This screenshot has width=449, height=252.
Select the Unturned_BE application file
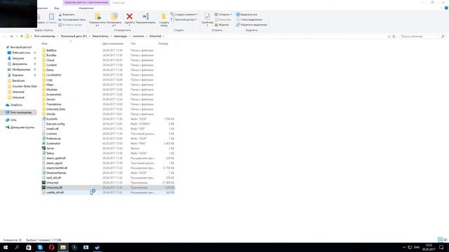click(108, 188)
